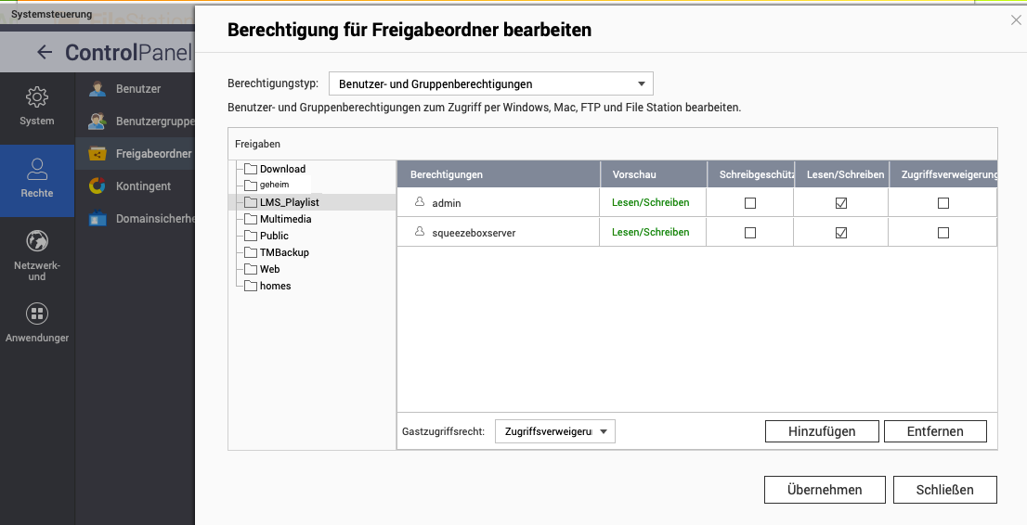Click the Domainsicherheit icon

97,220
